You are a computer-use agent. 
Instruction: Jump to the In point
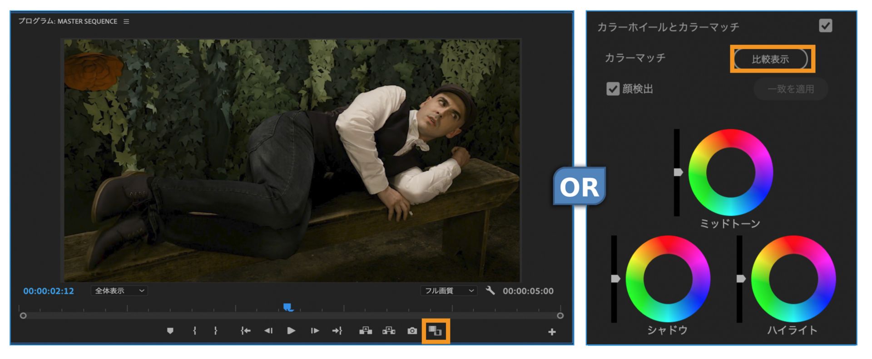(245, 331)
